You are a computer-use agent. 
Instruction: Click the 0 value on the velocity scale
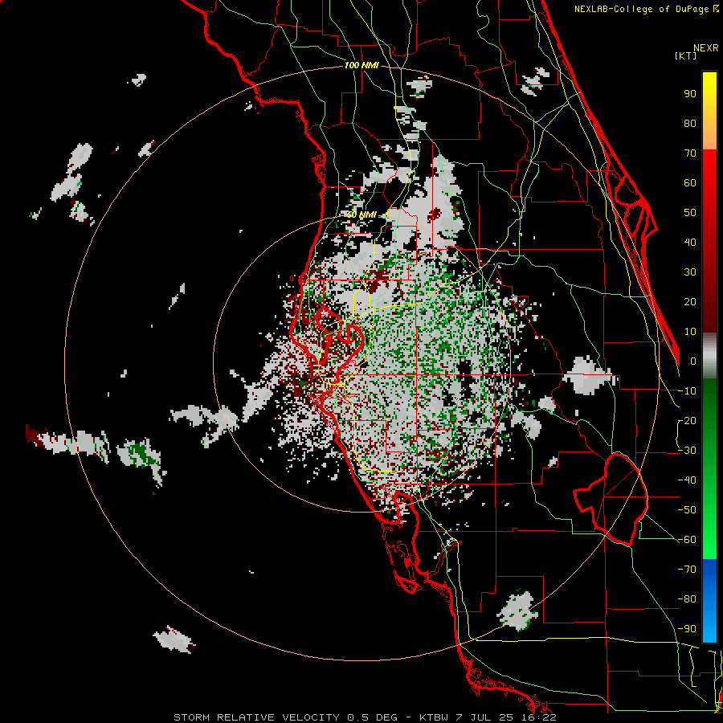click(693, 361)
